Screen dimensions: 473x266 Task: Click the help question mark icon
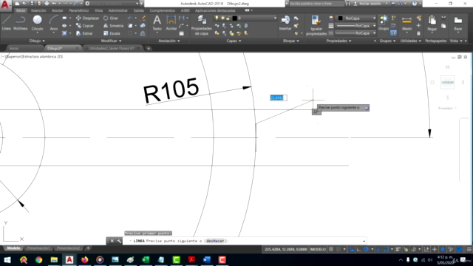415,3
